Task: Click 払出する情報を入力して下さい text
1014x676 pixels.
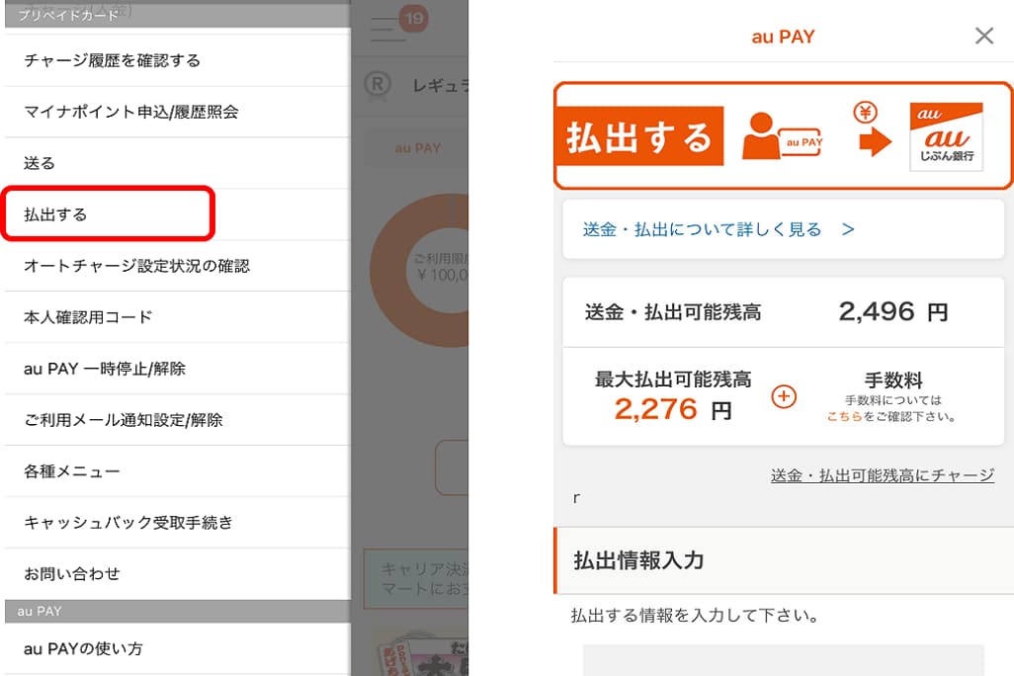Action: pyautogui.click(x=695, y=615)
